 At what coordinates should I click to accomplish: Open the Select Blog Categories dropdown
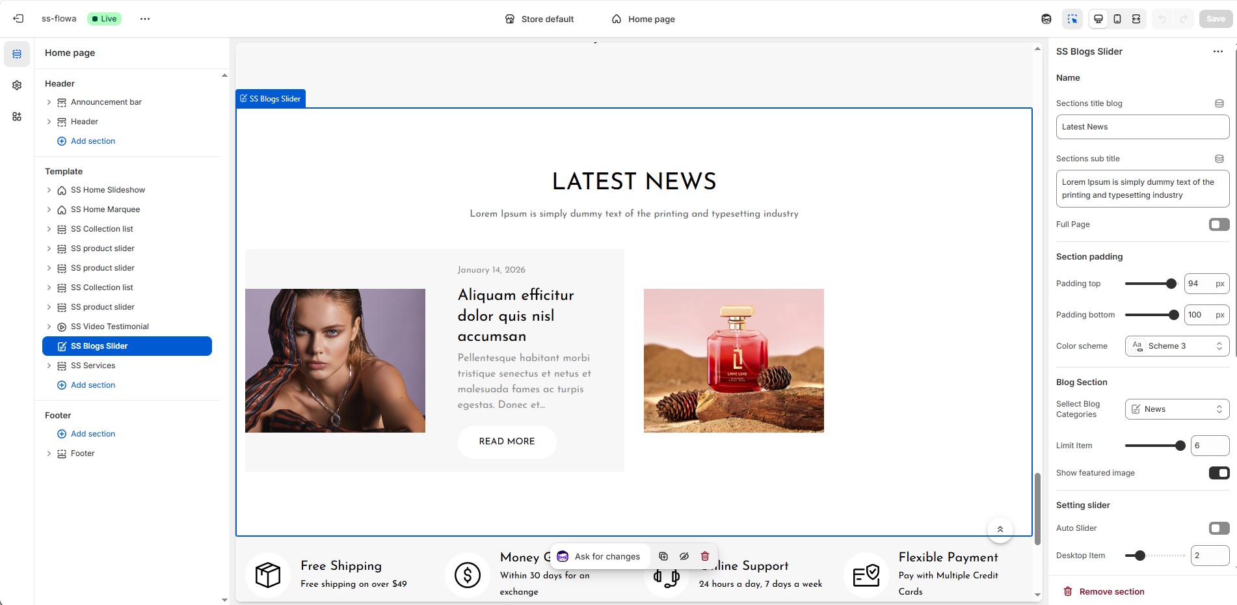(1177, 409)
